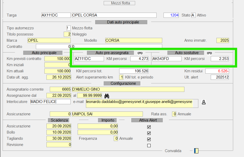The height and width of the screenshot is (157, 244).
Task: Toggle the Assicurazione alert checkbox
Action: [149, 127]
